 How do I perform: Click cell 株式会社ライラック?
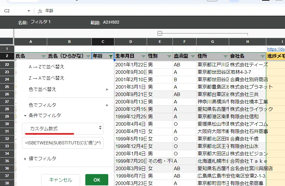tap(248, 109)
